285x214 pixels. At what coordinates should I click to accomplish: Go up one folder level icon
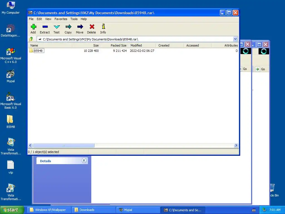point(31,39)
